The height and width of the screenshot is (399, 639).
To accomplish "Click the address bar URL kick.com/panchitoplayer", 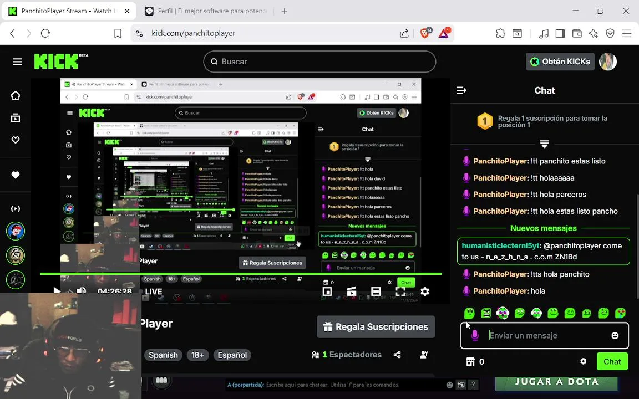I will pyautogui.click(x=193, y=33).
